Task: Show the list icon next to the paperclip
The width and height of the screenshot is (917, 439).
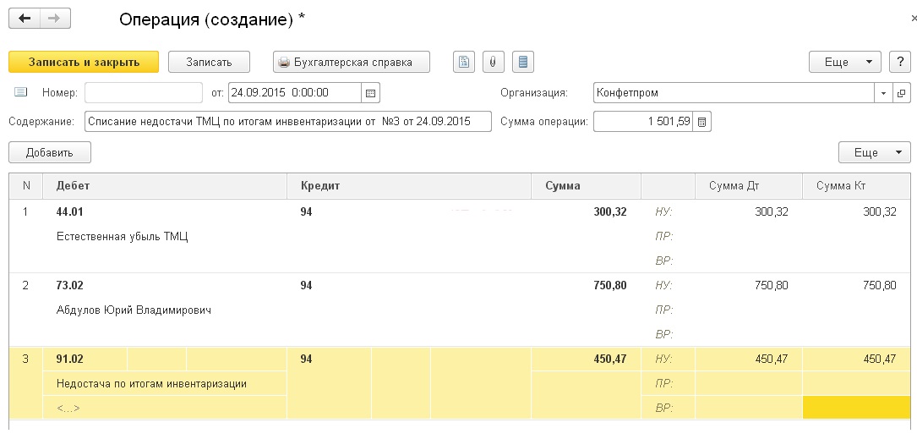Action: [x=523, y=62]
